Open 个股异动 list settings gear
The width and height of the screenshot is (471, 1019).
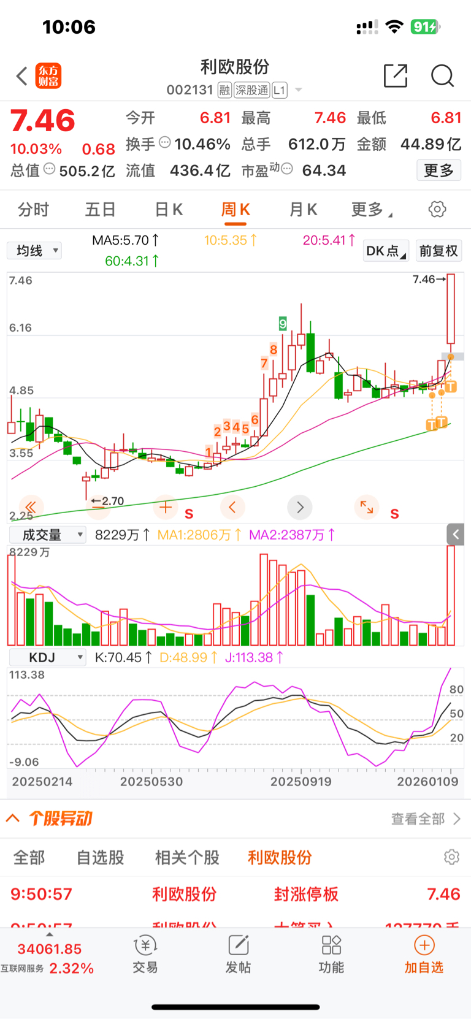452,857
